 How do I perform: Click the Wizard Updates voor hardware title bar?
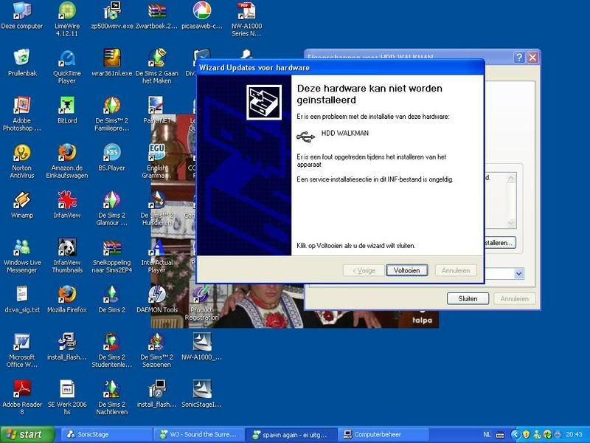coord(340,68)
